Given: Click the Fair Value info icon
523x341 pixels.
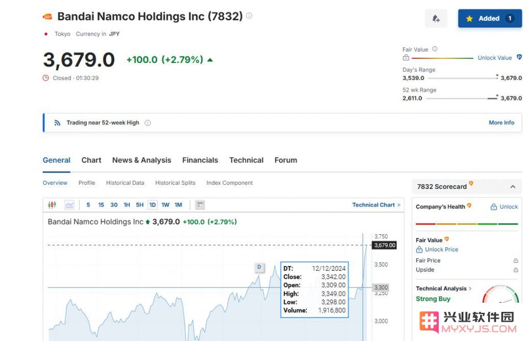Looking at the screenshot, I should [435, 49].
